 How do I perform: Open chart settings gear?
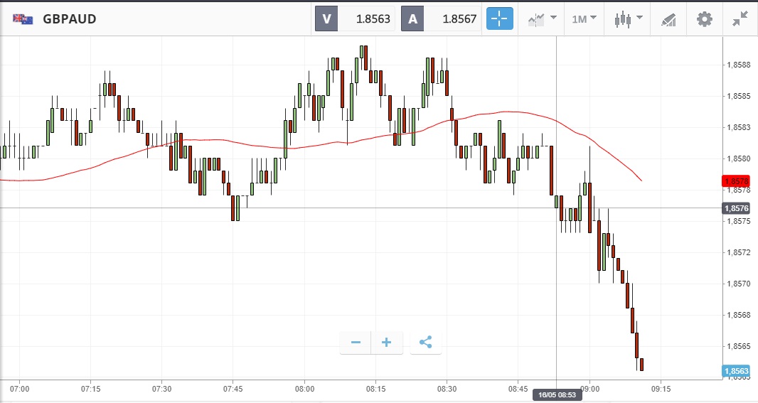(x=704, y=18)
